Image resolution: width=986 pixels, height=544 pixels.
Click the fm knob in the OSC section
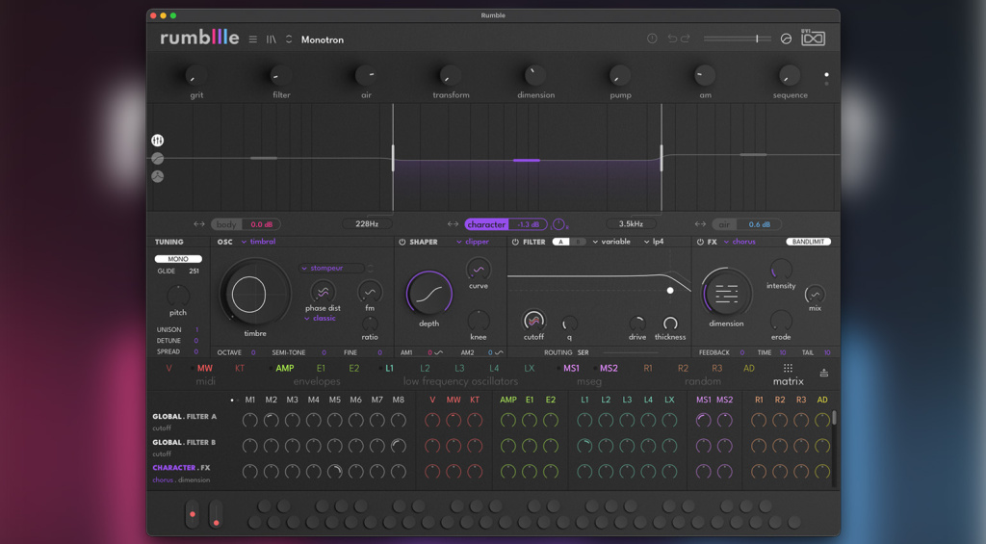click(370, 292)
